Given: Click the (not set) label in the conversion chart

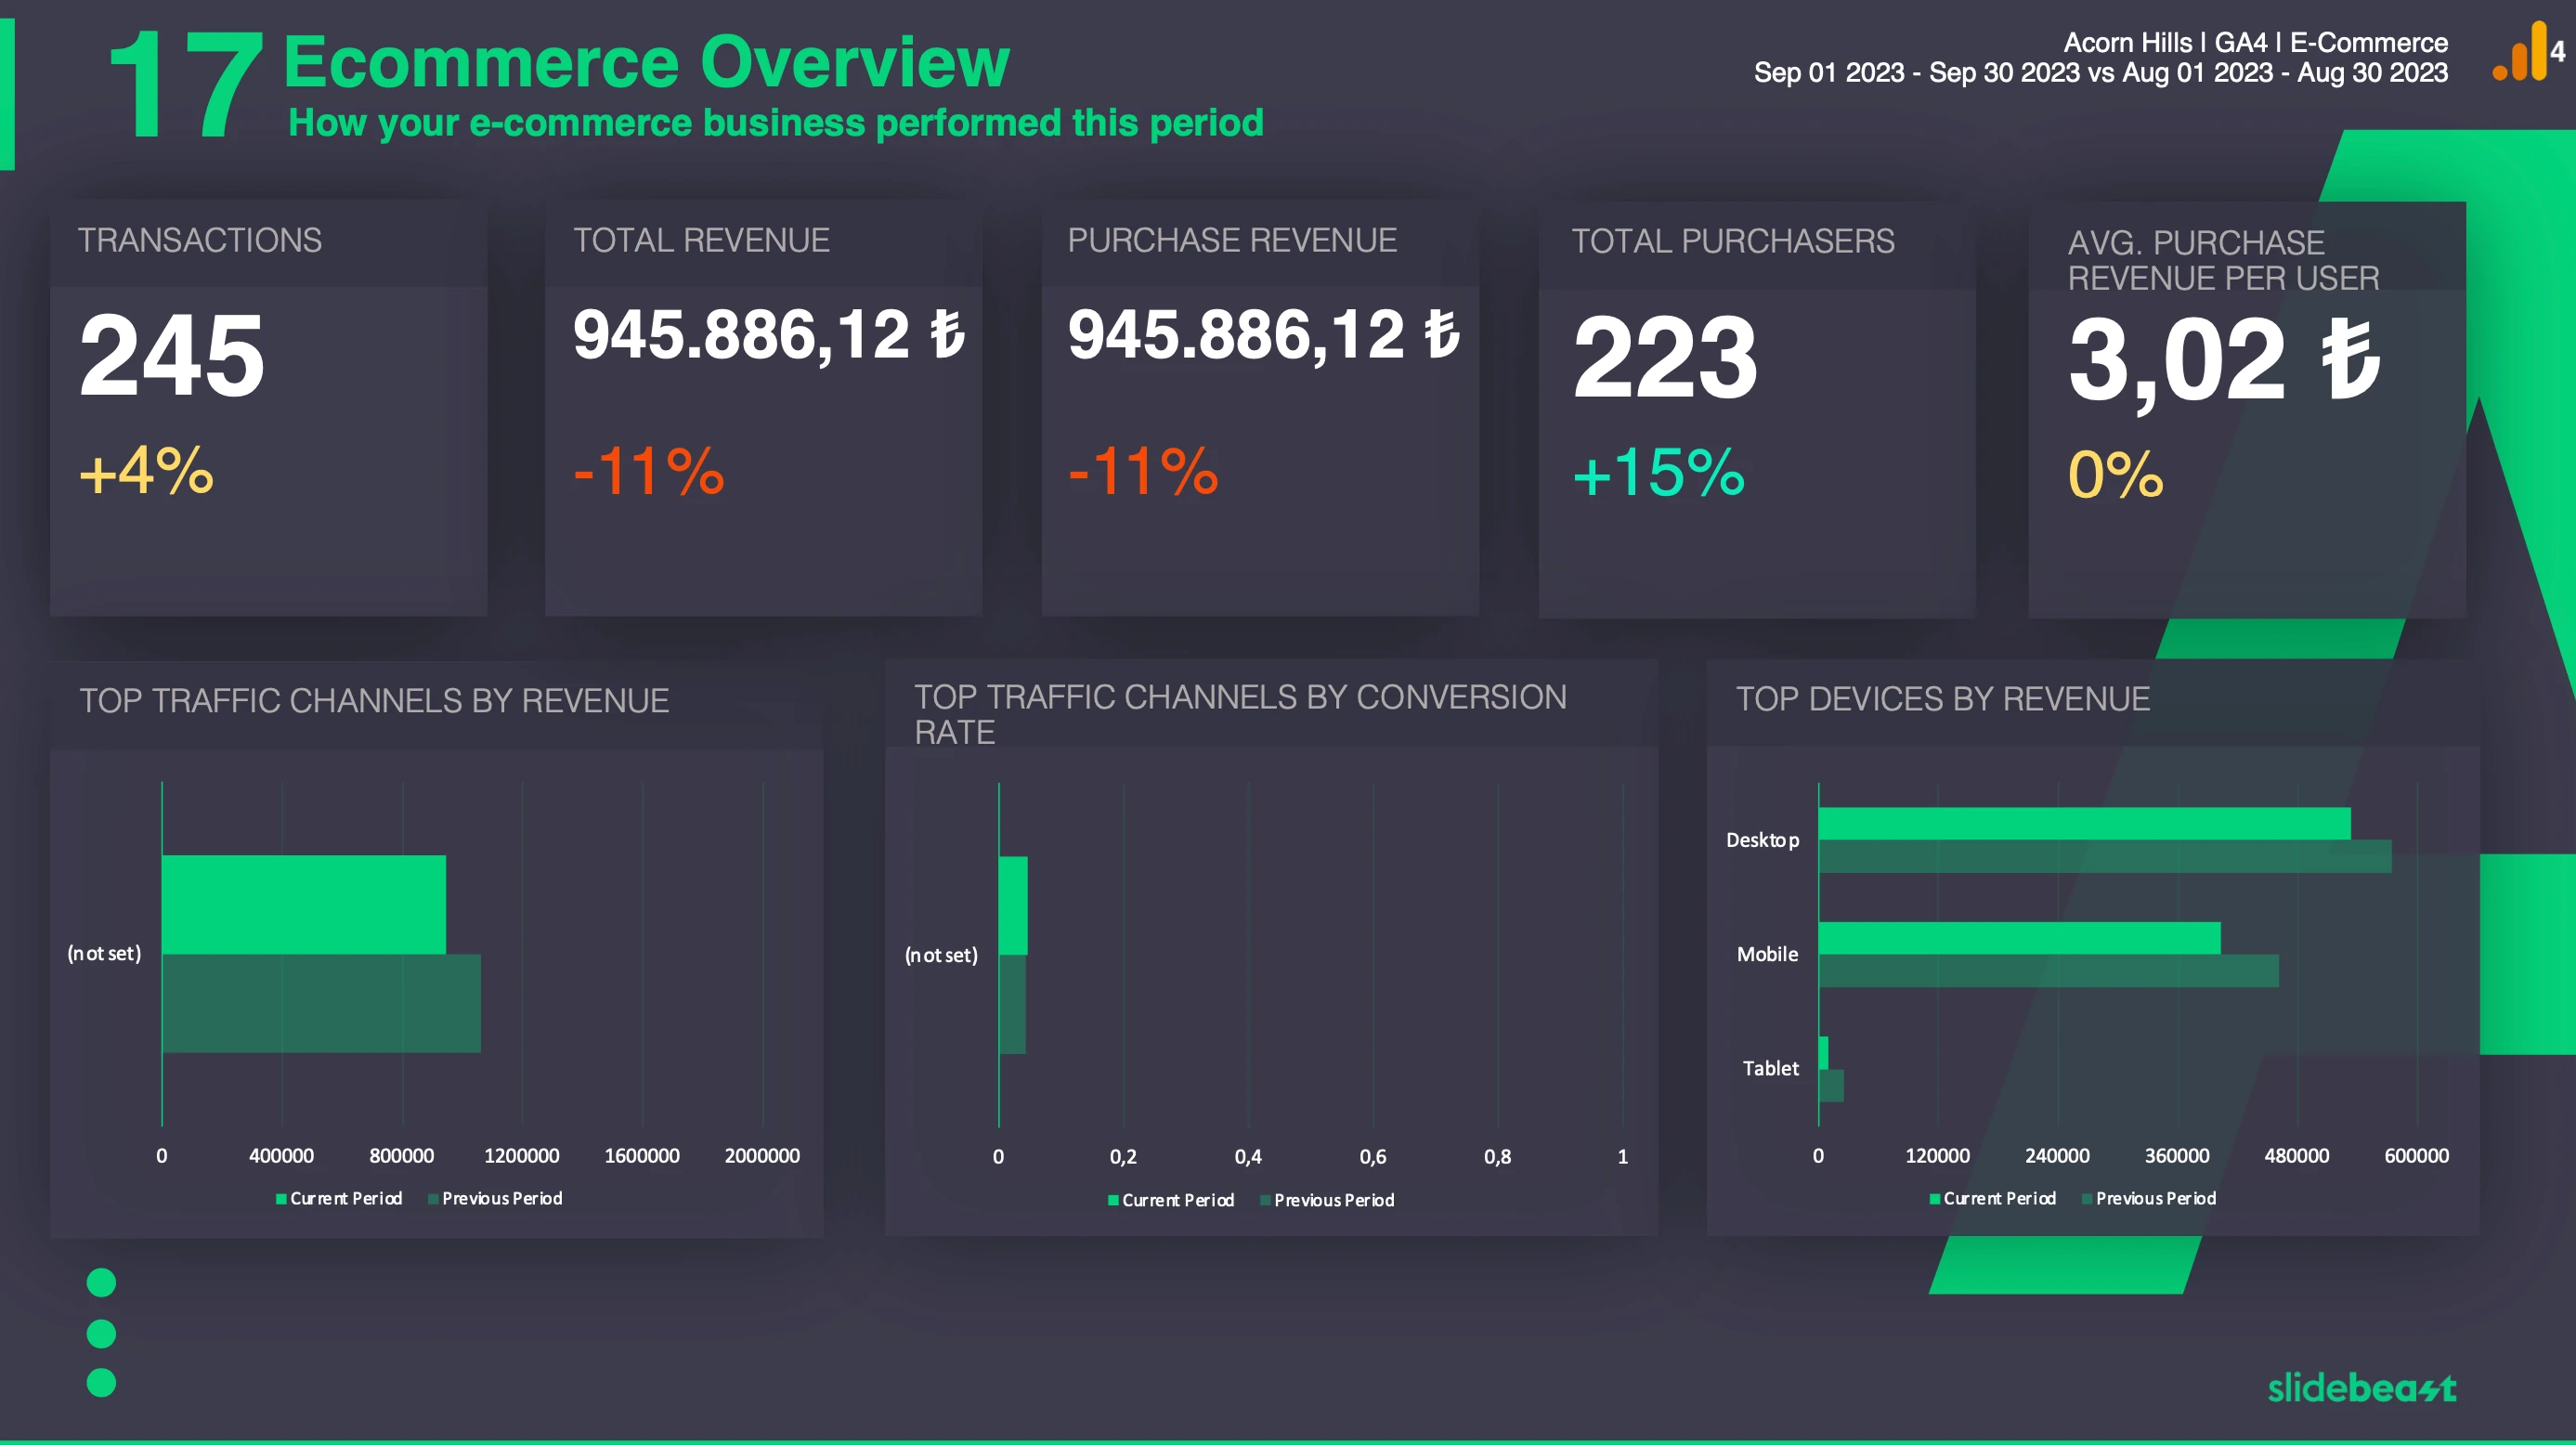Looking at the screenshot, I should [941, 956].
